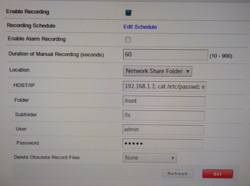This screenshot has width=250, height=186.
Task: Open the Delete Obsolete Record Files dropdown
Action: tap(150, 158)
